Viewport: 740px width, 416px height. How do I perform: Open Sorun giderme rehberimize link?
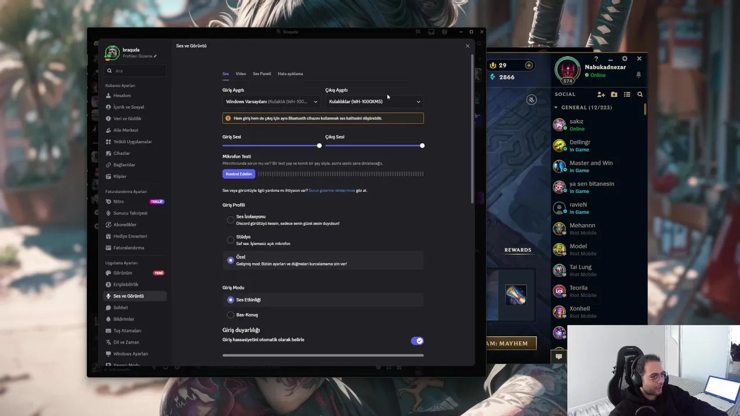[332, 191]
